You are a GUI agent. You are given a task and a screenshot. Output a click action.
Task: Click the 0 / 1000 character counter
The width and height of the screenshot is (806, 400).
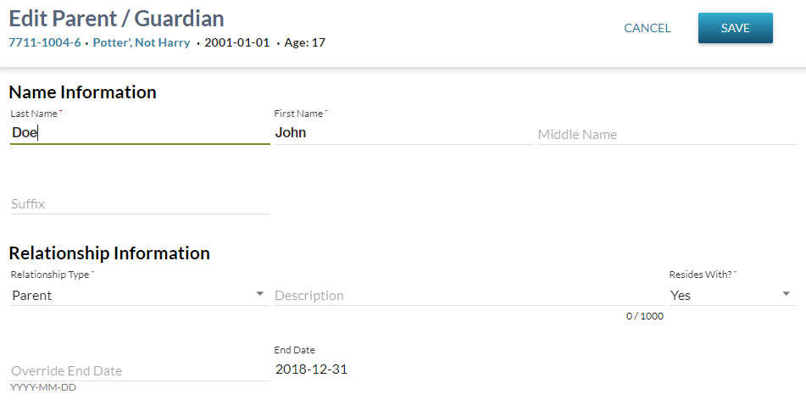(644, 316)
